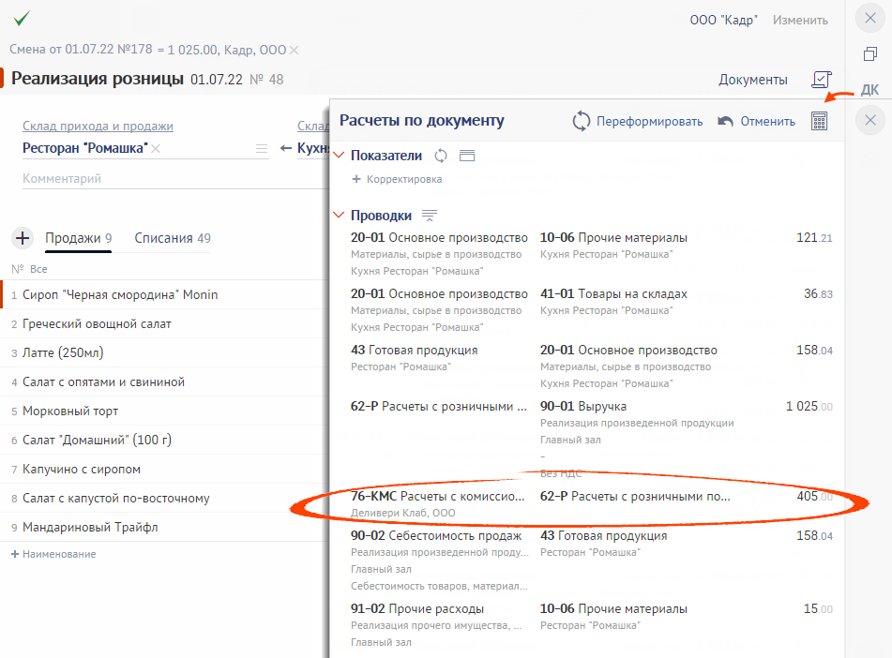This screenshot has width=892, height=658.
Task: Clear Ресторан "Ромашка" warehouse with X
Action: tap(157, 149)
